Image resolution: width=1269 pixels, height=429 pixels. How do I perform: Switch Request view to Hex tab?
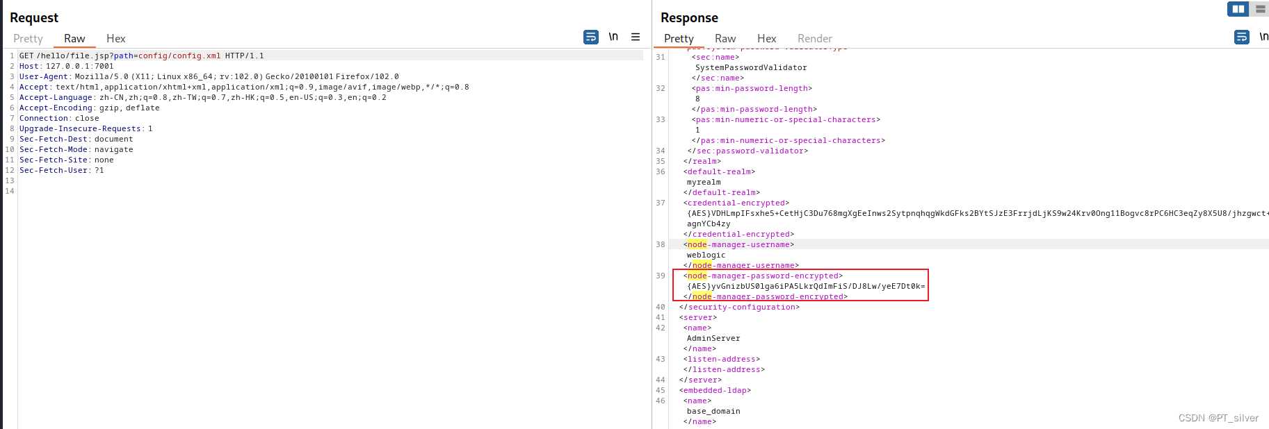coord(115,39)
